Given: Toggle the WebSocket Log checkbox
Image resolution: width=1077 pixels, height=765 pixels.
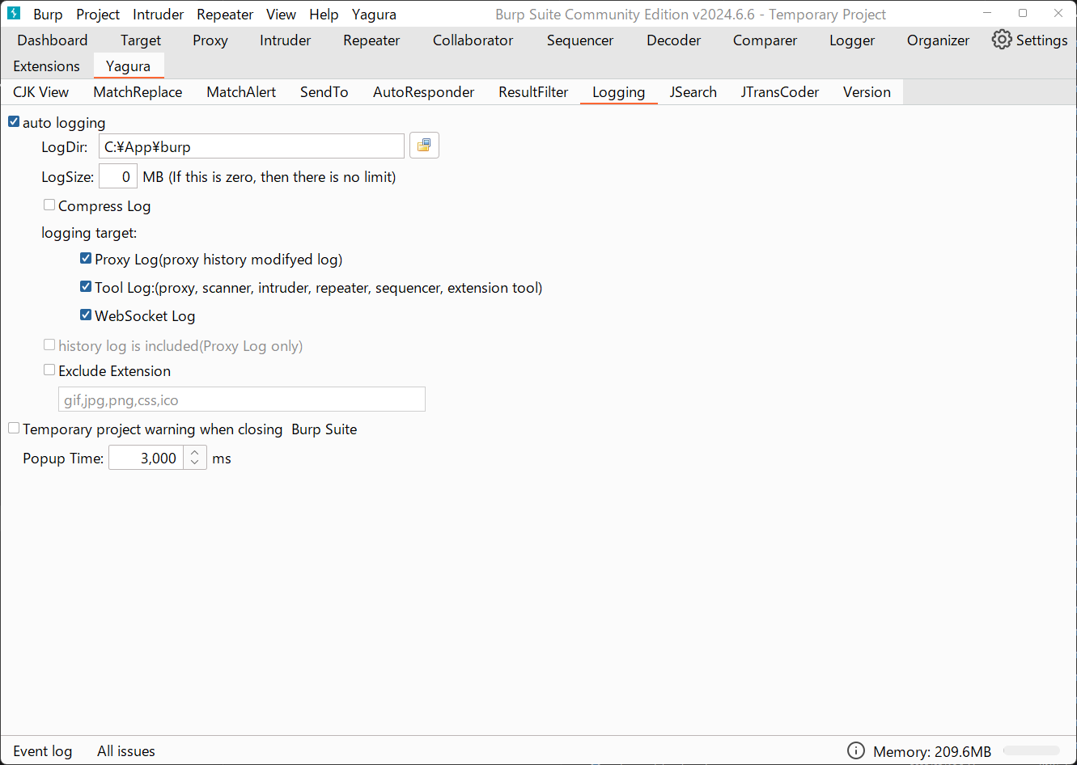Looking at the screenshot, I should coord(86,315).
